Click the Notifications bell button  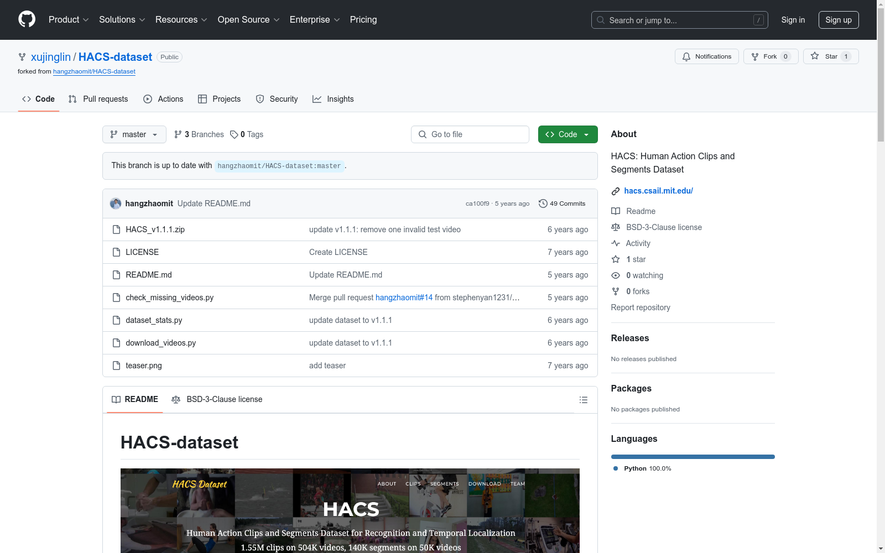[x=706, y=56]
